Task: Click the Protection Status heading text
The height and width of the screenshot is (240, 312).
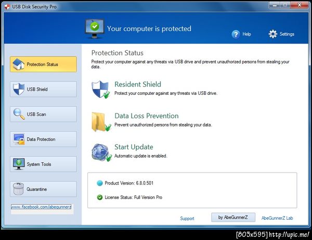Action: [x=117, y=53]
